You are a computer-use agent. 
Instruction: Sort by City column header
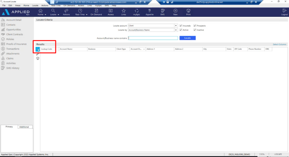tap(214, 49)
